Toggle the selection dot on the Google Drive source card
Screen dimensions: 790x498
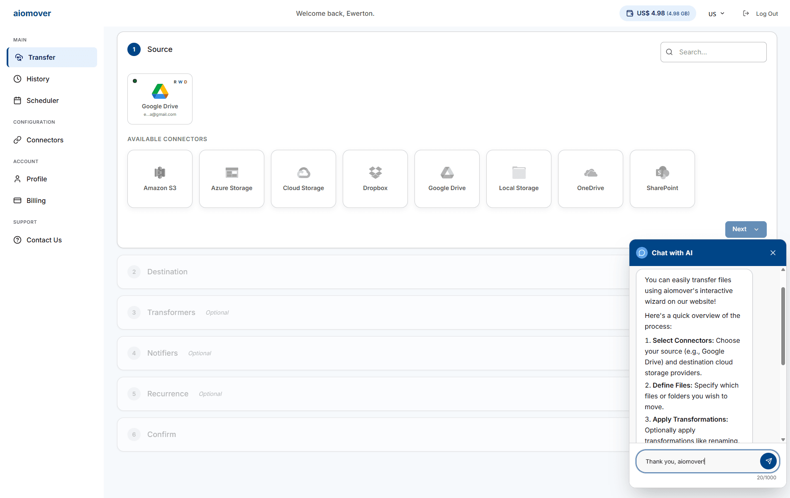tap(135, 81)
